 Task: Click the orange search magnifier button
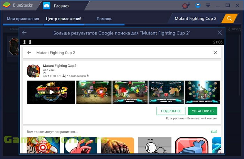coord(229,18)
